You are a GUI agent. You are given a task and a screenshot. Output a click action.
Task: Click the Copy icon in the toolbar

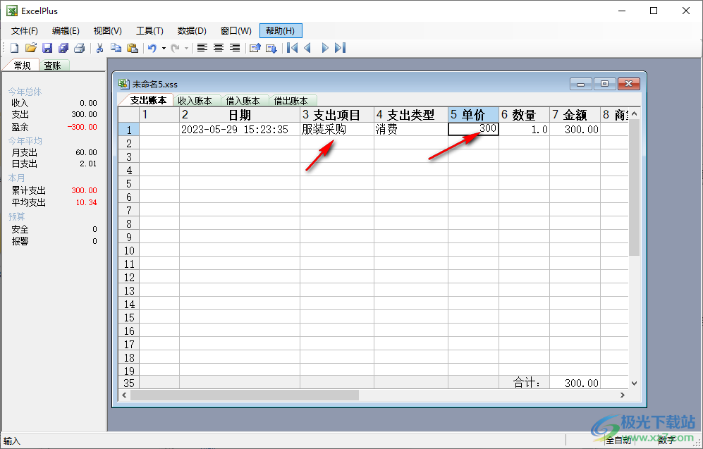click(x=116, y=48)
